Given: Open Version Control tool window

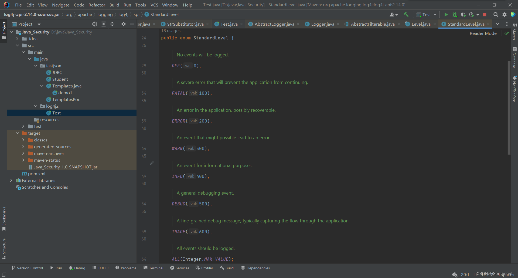Looking at the screenshot, I should [x=27, y=268].
